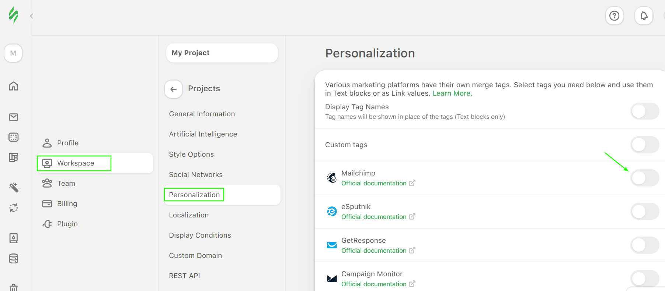
Task: Open notifications bell
Action: pos(644,16)
